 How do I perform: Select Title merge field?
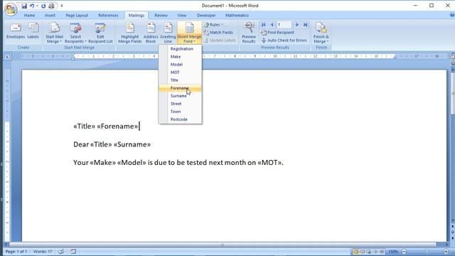[180, 80]
